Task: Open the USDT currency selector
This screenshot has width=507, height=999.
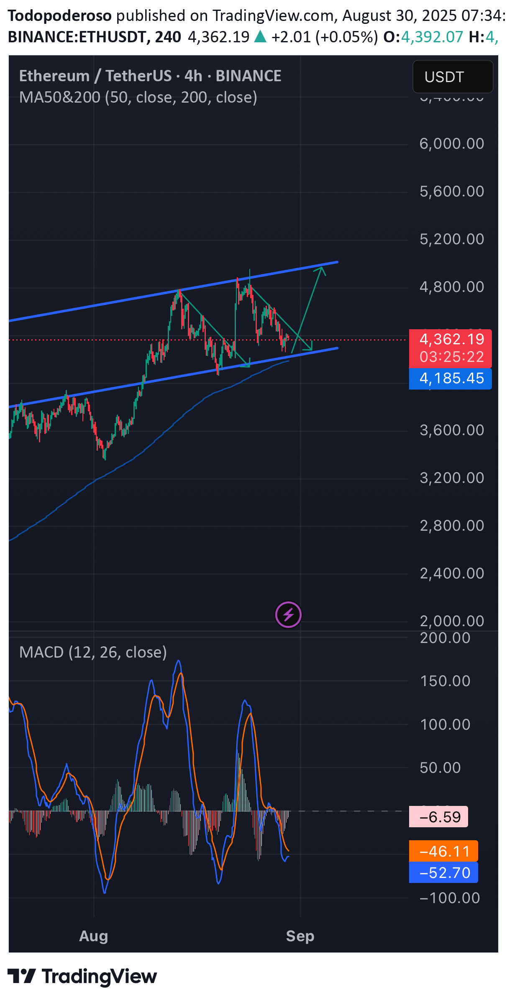Action: coord(453,77)
